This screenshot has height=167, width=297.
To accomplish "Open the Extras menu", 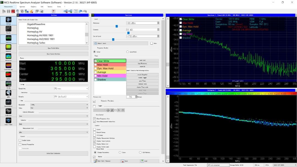I will [58, 6].
